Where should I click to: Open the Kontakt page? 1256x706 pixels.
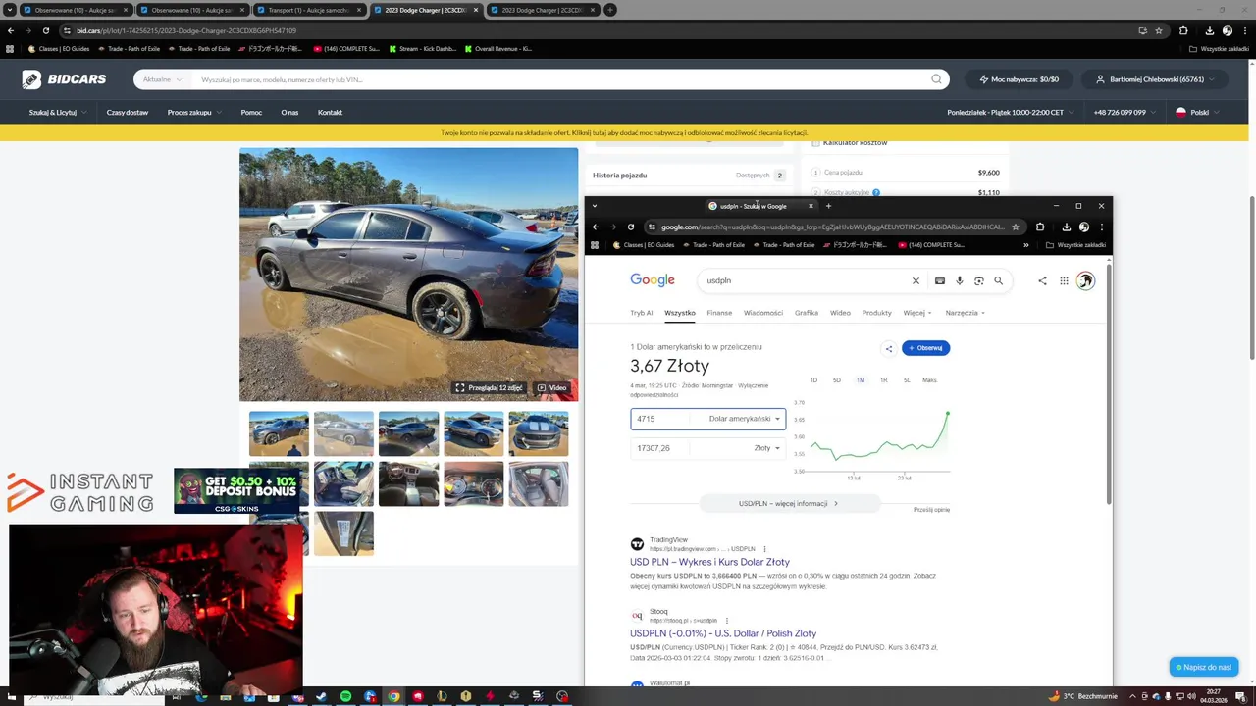pyautogui.click(x=330, y=112)
